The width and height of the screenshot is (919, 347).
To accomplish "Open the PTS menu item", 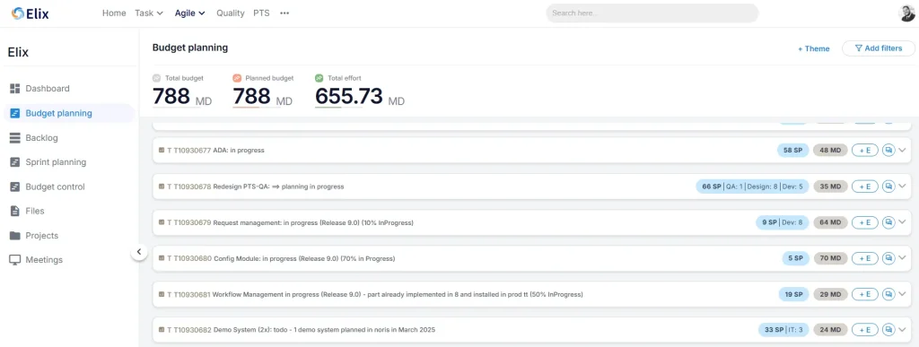I will [261, 13].
